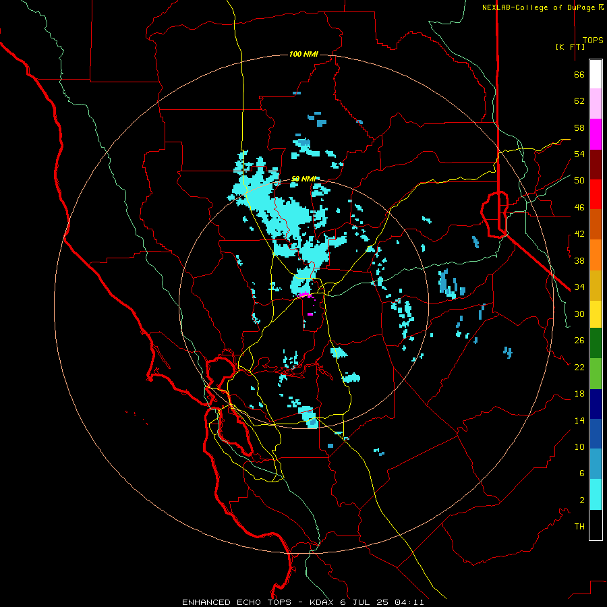Click legend value 22

point(579,367)
